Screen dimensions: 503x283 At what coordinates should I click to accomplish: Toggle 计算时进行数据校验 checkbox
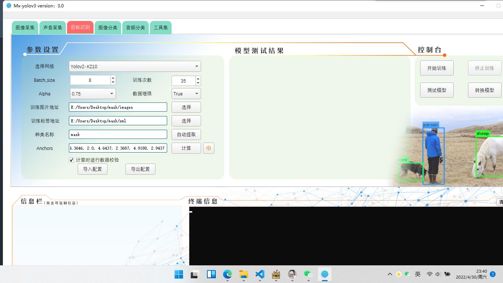pyautogui.click(x=71, y=160)
